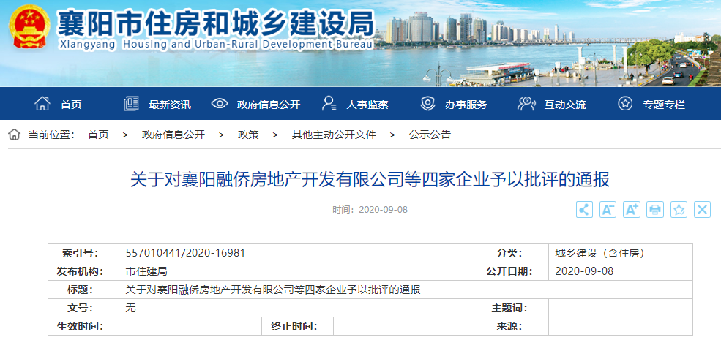Open the 首页 navigation menu item
The height and width of the screenshot is (340, 721).
pyautogui.click(x=59, y=104)
